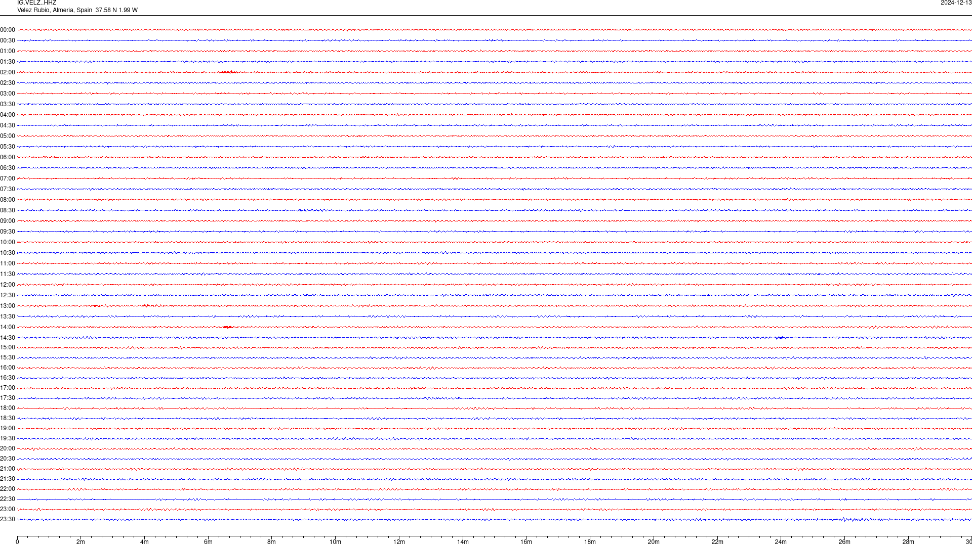This screenshot has height=546, width=972.
Task: Select the 01:30 trace time label
Action: pos(8,62)
